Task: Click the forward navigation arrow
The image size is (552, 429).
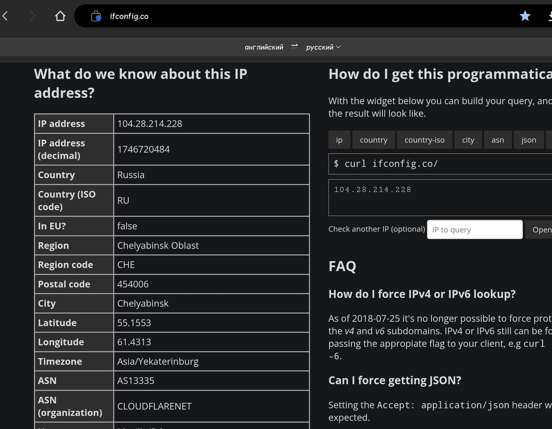Action: pyautogui.click(x=33, y=16)
